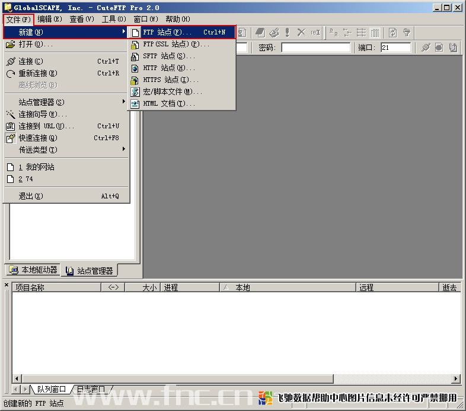Click the stop icon in connection bar
This screenshot has height=411, width=466.
[x=439, y=48]
